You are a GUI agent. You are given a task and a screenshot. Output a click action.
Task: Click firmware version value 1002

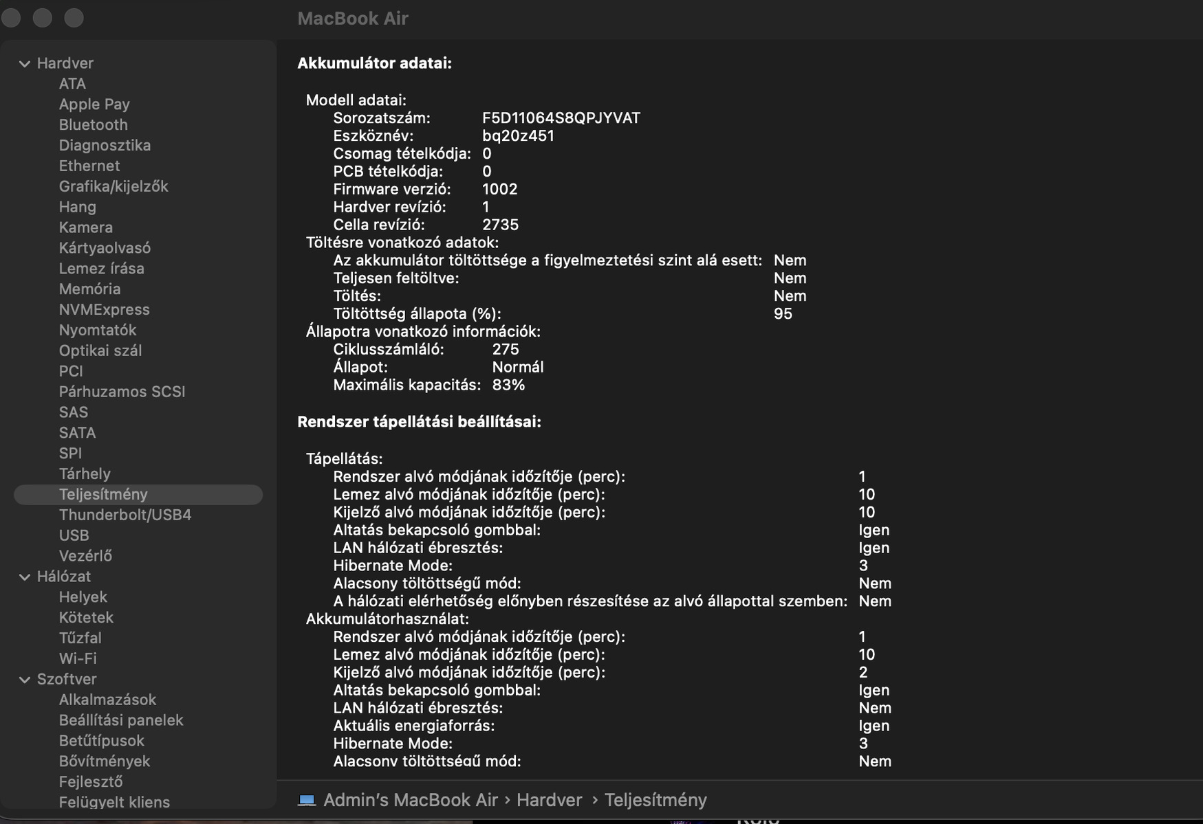(x=500, y=190)
